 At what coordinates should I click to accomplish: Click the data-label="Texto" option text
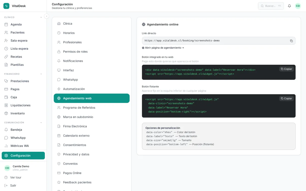[160, 137]
